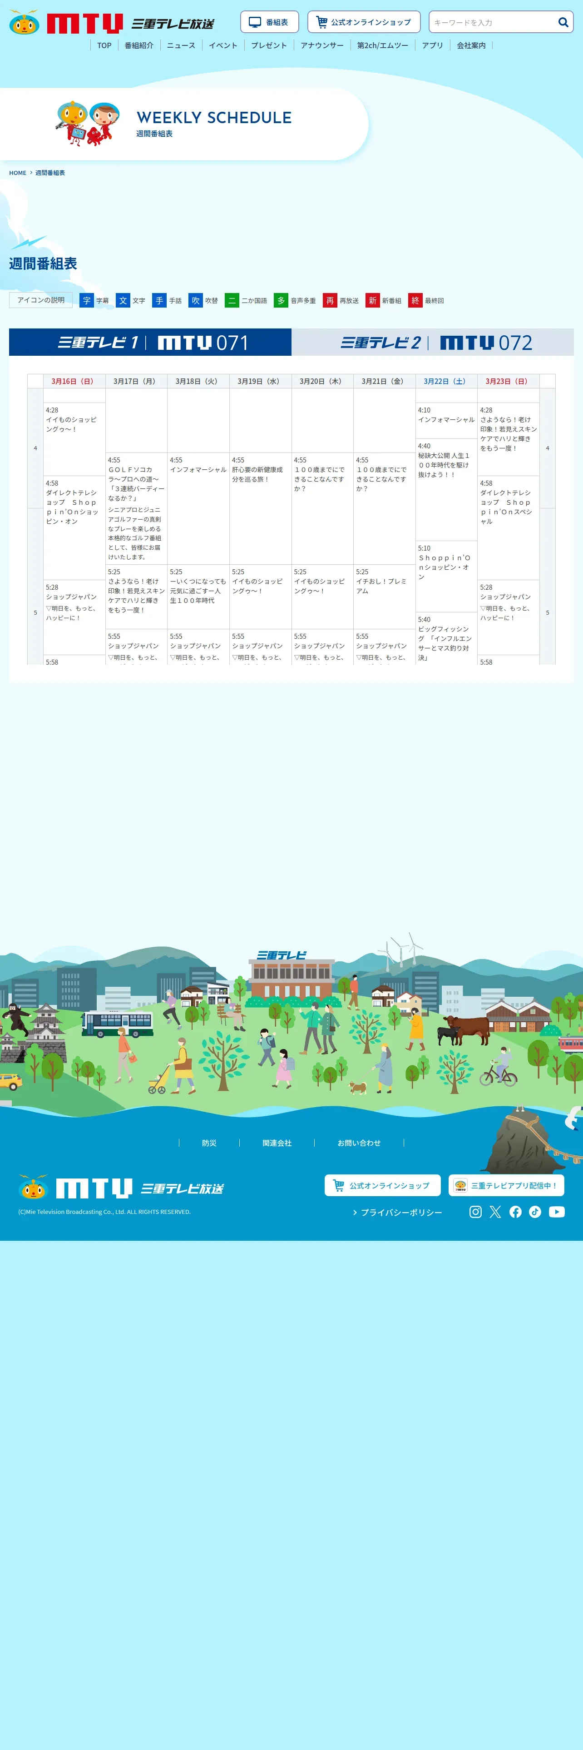
Task: Open the アプリ menu item
Action: click(432, 45)
